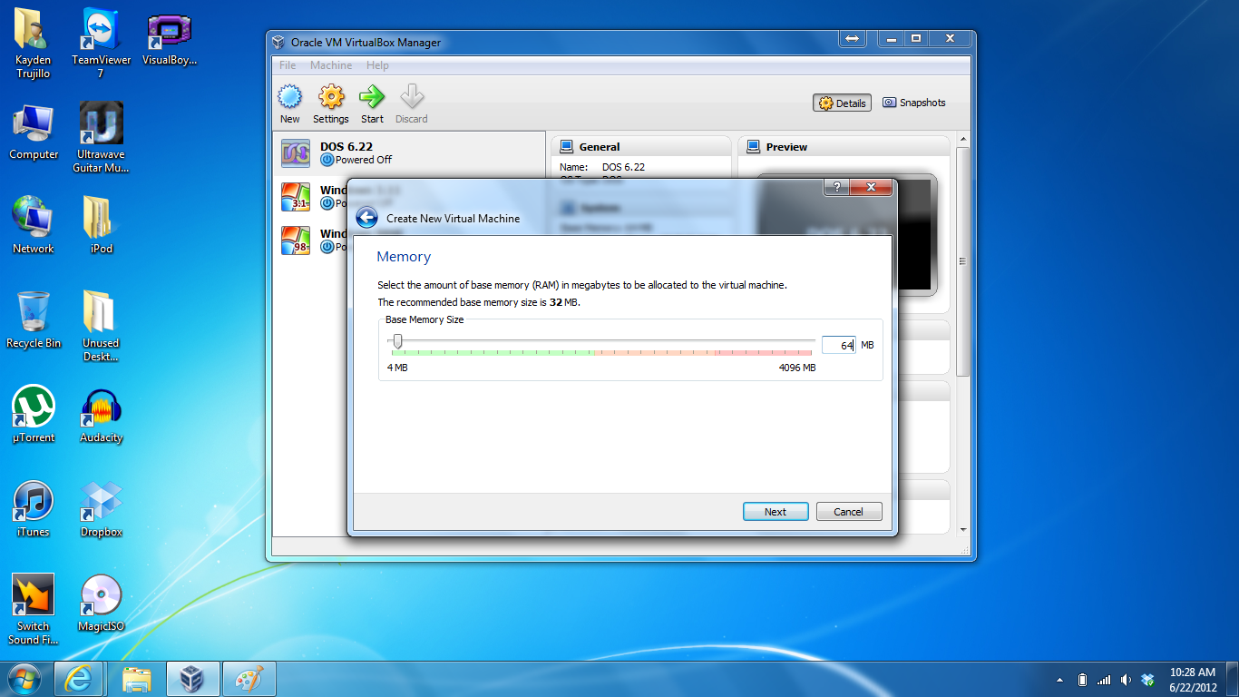This screenshot has height=697, width=1239.
Task: Click the taskbar clock showing 10:28 AM
Action: 1193,680
